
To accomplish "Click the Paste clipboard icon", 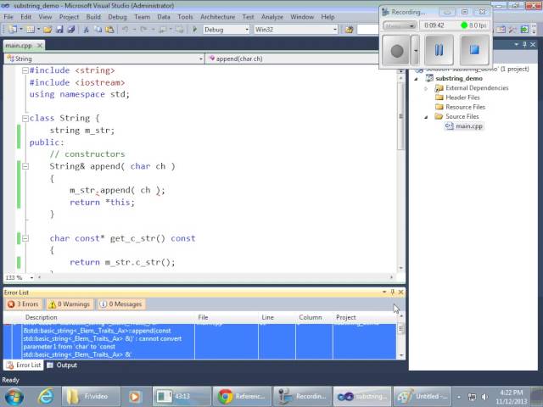I will [x=109, y=30].
